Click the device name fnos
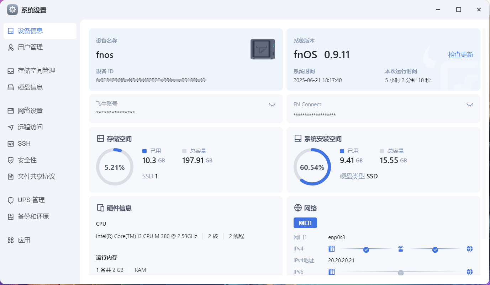This screenshot has height=285, width=490. (x=105, y=55)
